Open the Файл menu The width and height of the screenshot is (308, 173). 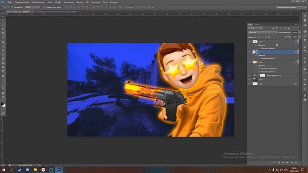coord(10,2)
